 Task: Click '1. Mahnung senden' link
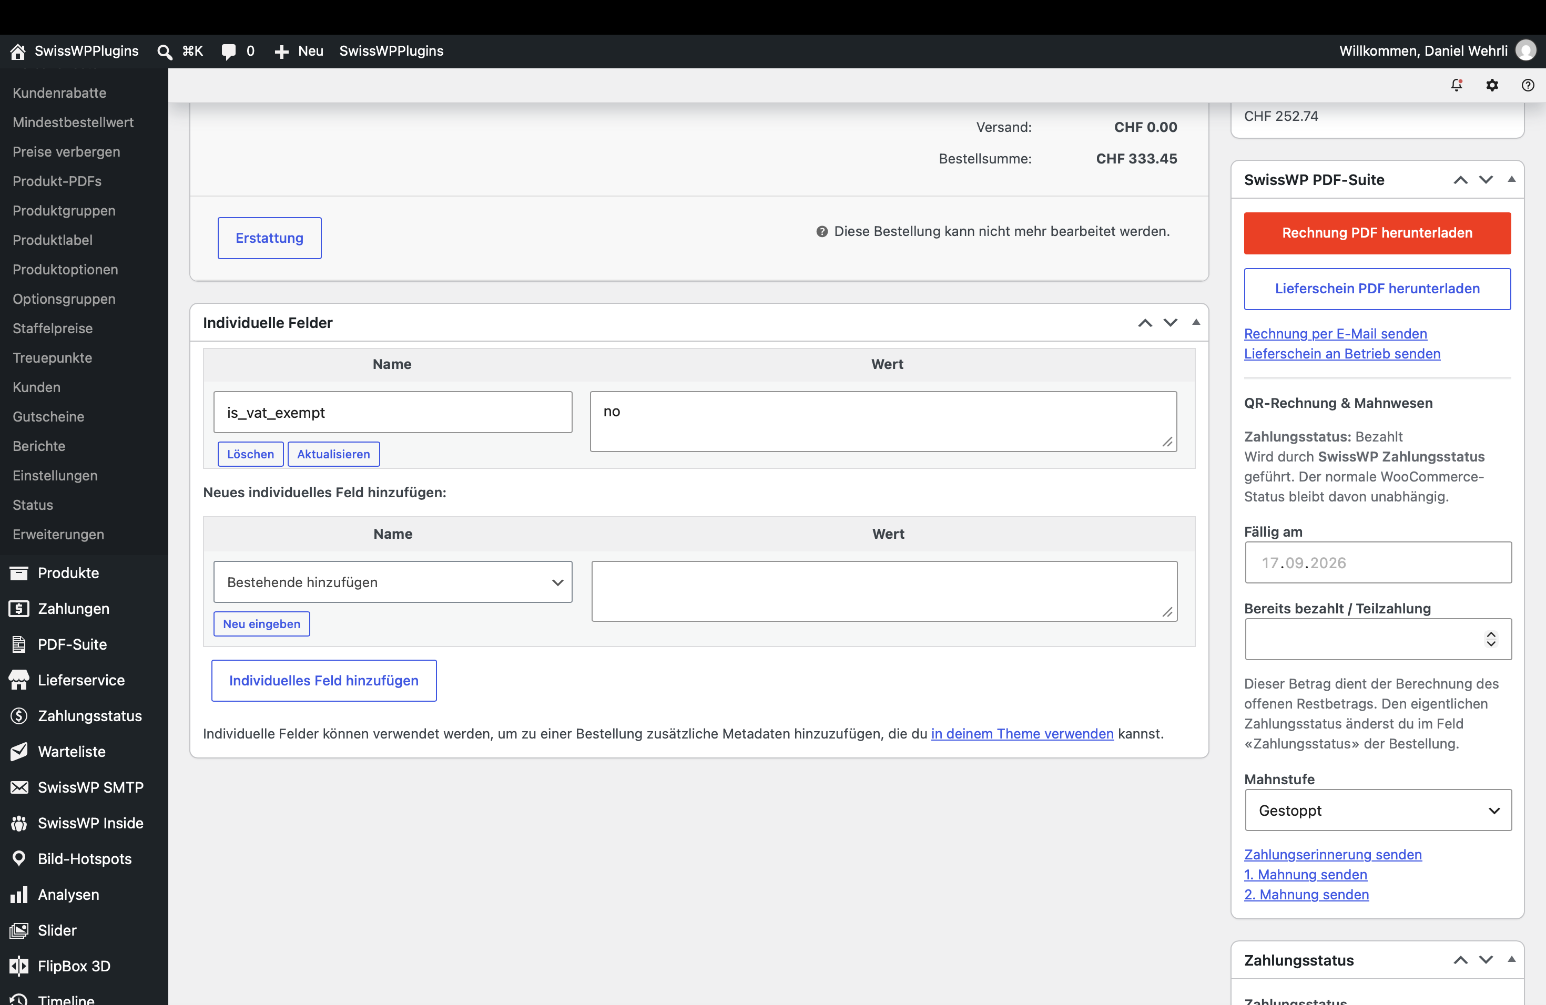1306,874
